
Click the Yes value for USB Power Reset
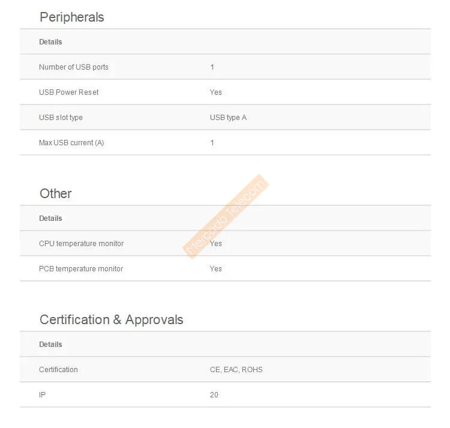coord(216,92)
